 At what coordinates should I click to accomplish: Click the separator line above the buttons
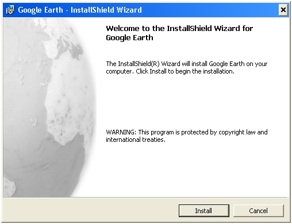pos(145,197)
